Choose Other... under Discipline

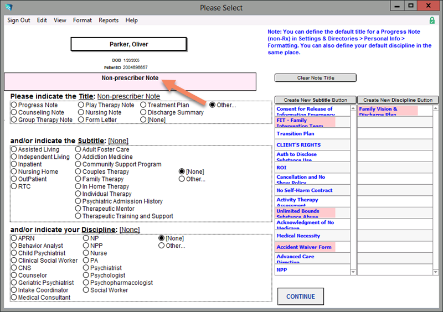tap(162, 246)
